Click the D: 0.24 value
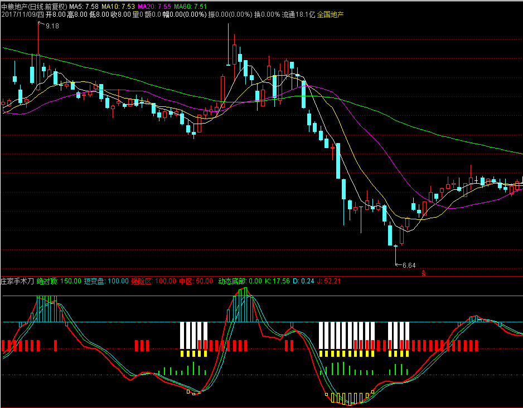Image resolution: width=523 pixels, height=408 pixels. tap(303, 281)
